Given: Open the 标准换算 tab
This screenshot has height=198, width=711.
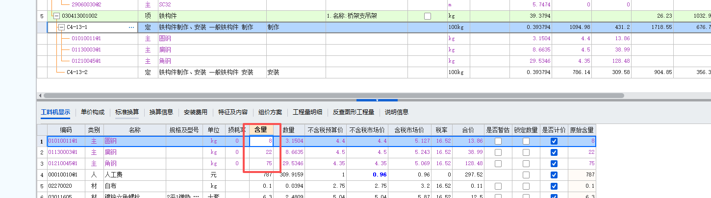Looking at the screenshot, I should (127, 112).
